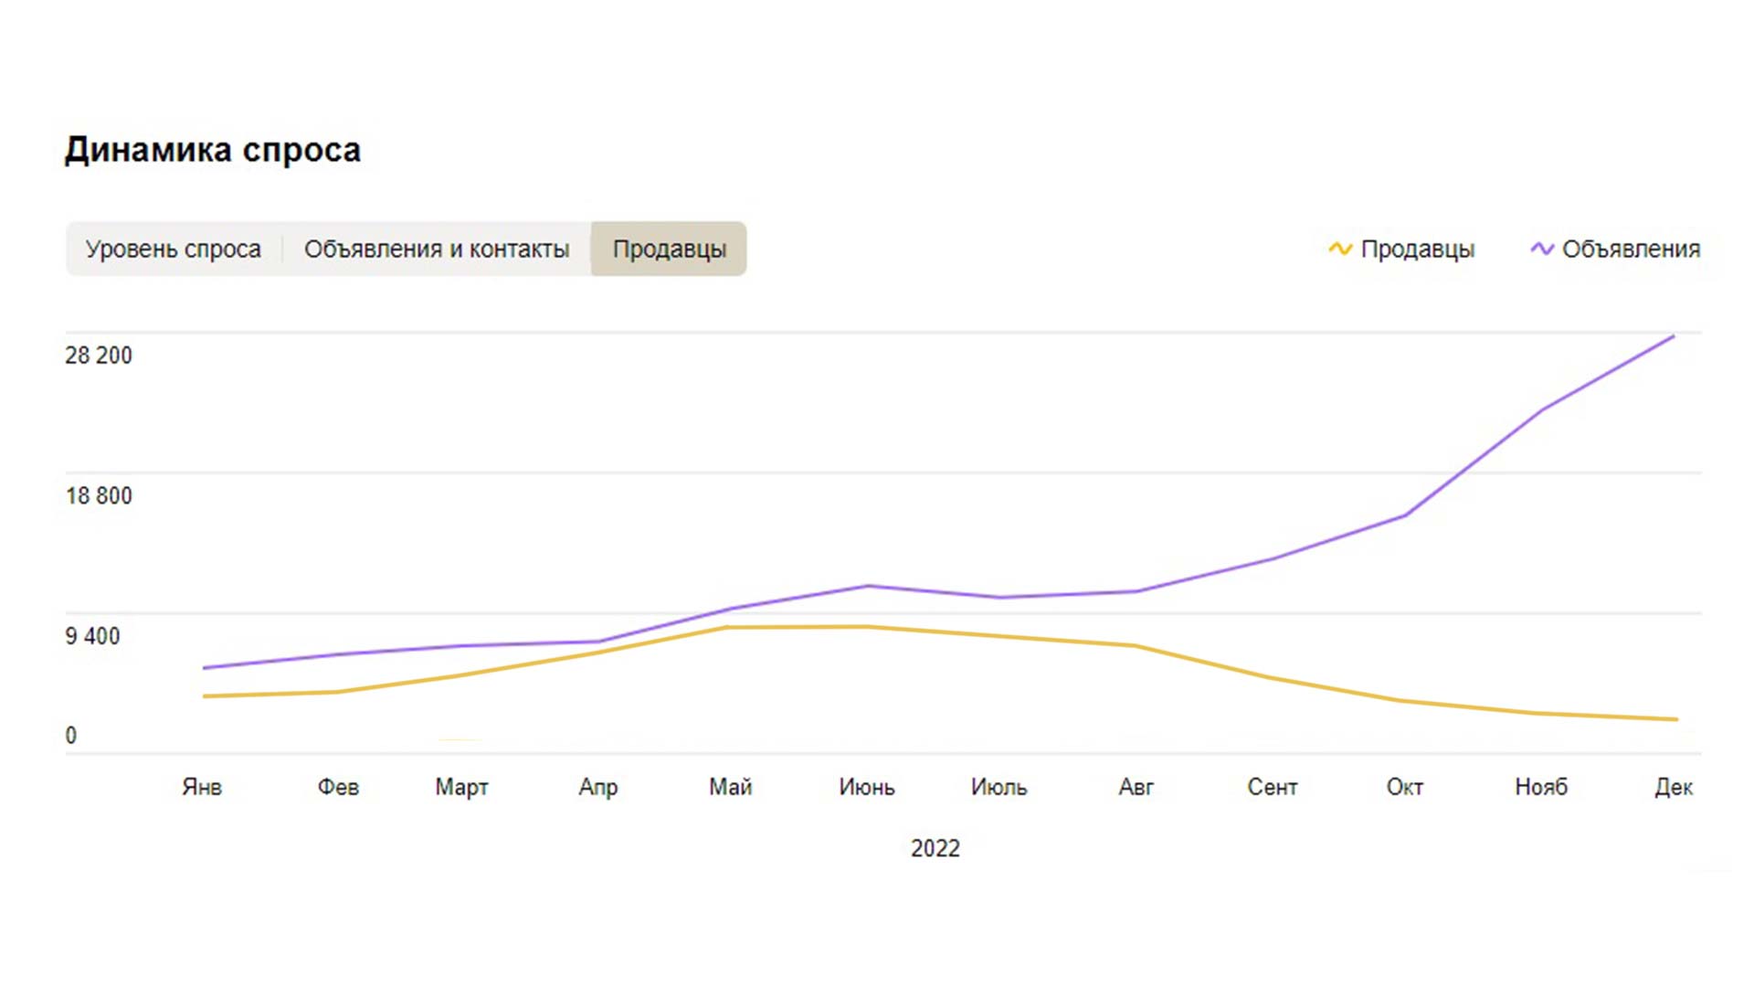1754x987 pixels.
Task: Select the 18 800 axis value
Action: [x=99, y=496]
